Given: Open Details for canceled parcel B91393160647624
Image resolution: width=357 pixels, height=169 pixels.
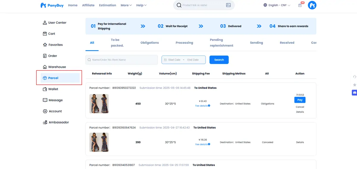Looking at the screenshot, I should (x=300, y=142).
